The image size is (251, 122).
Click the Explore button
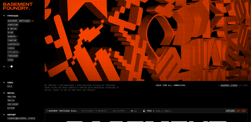[x=230, y=111]
